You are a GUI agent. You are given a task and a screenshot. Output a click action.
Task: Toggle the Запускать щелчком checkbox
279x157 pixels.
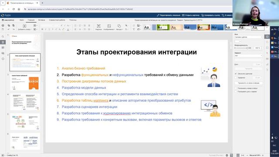click(x=235, y=74)
